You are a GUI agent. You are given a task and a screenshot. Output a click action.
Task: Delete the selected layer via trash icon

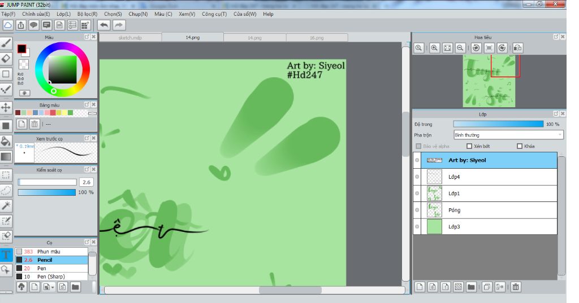point(516,287)
